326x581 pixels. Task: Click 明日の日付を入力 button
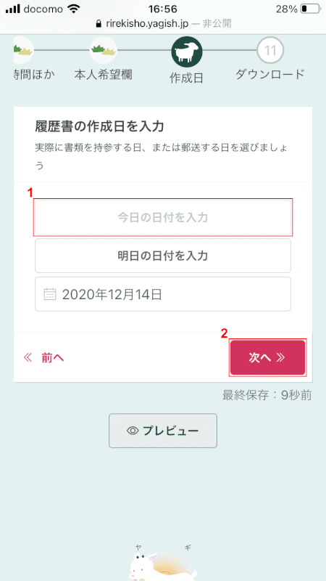(163, 256)
